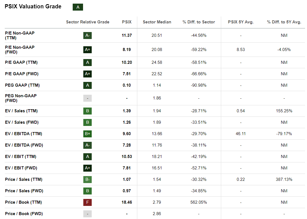Click the A- grade badge for P/E Non-GAAP (TTM)

pos(88,35)
